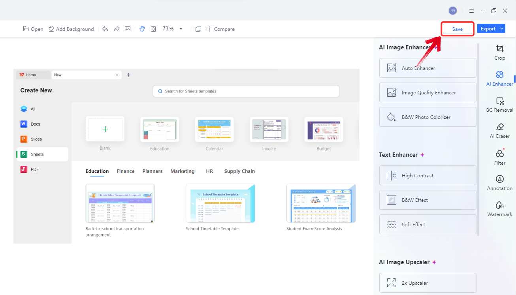Viewport: 516px width, 295px height.
Task: Expand the zoom percentage dropdown
Action: tap(181, 29)
